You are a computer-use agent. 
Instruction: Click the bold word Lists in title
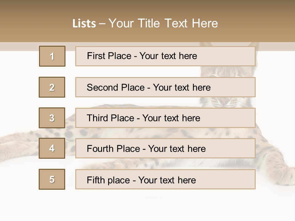pos(84,24)
